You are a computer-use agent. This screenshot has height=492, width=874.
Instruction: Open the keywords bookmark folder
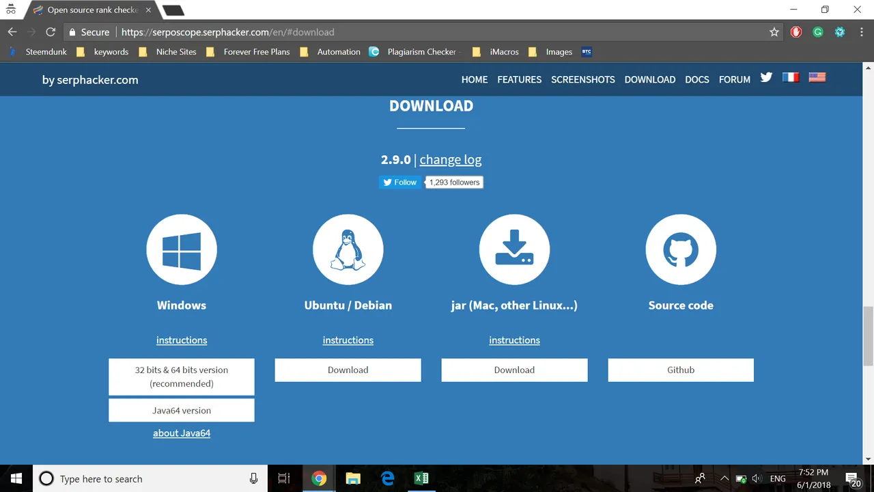coord(102,51)
